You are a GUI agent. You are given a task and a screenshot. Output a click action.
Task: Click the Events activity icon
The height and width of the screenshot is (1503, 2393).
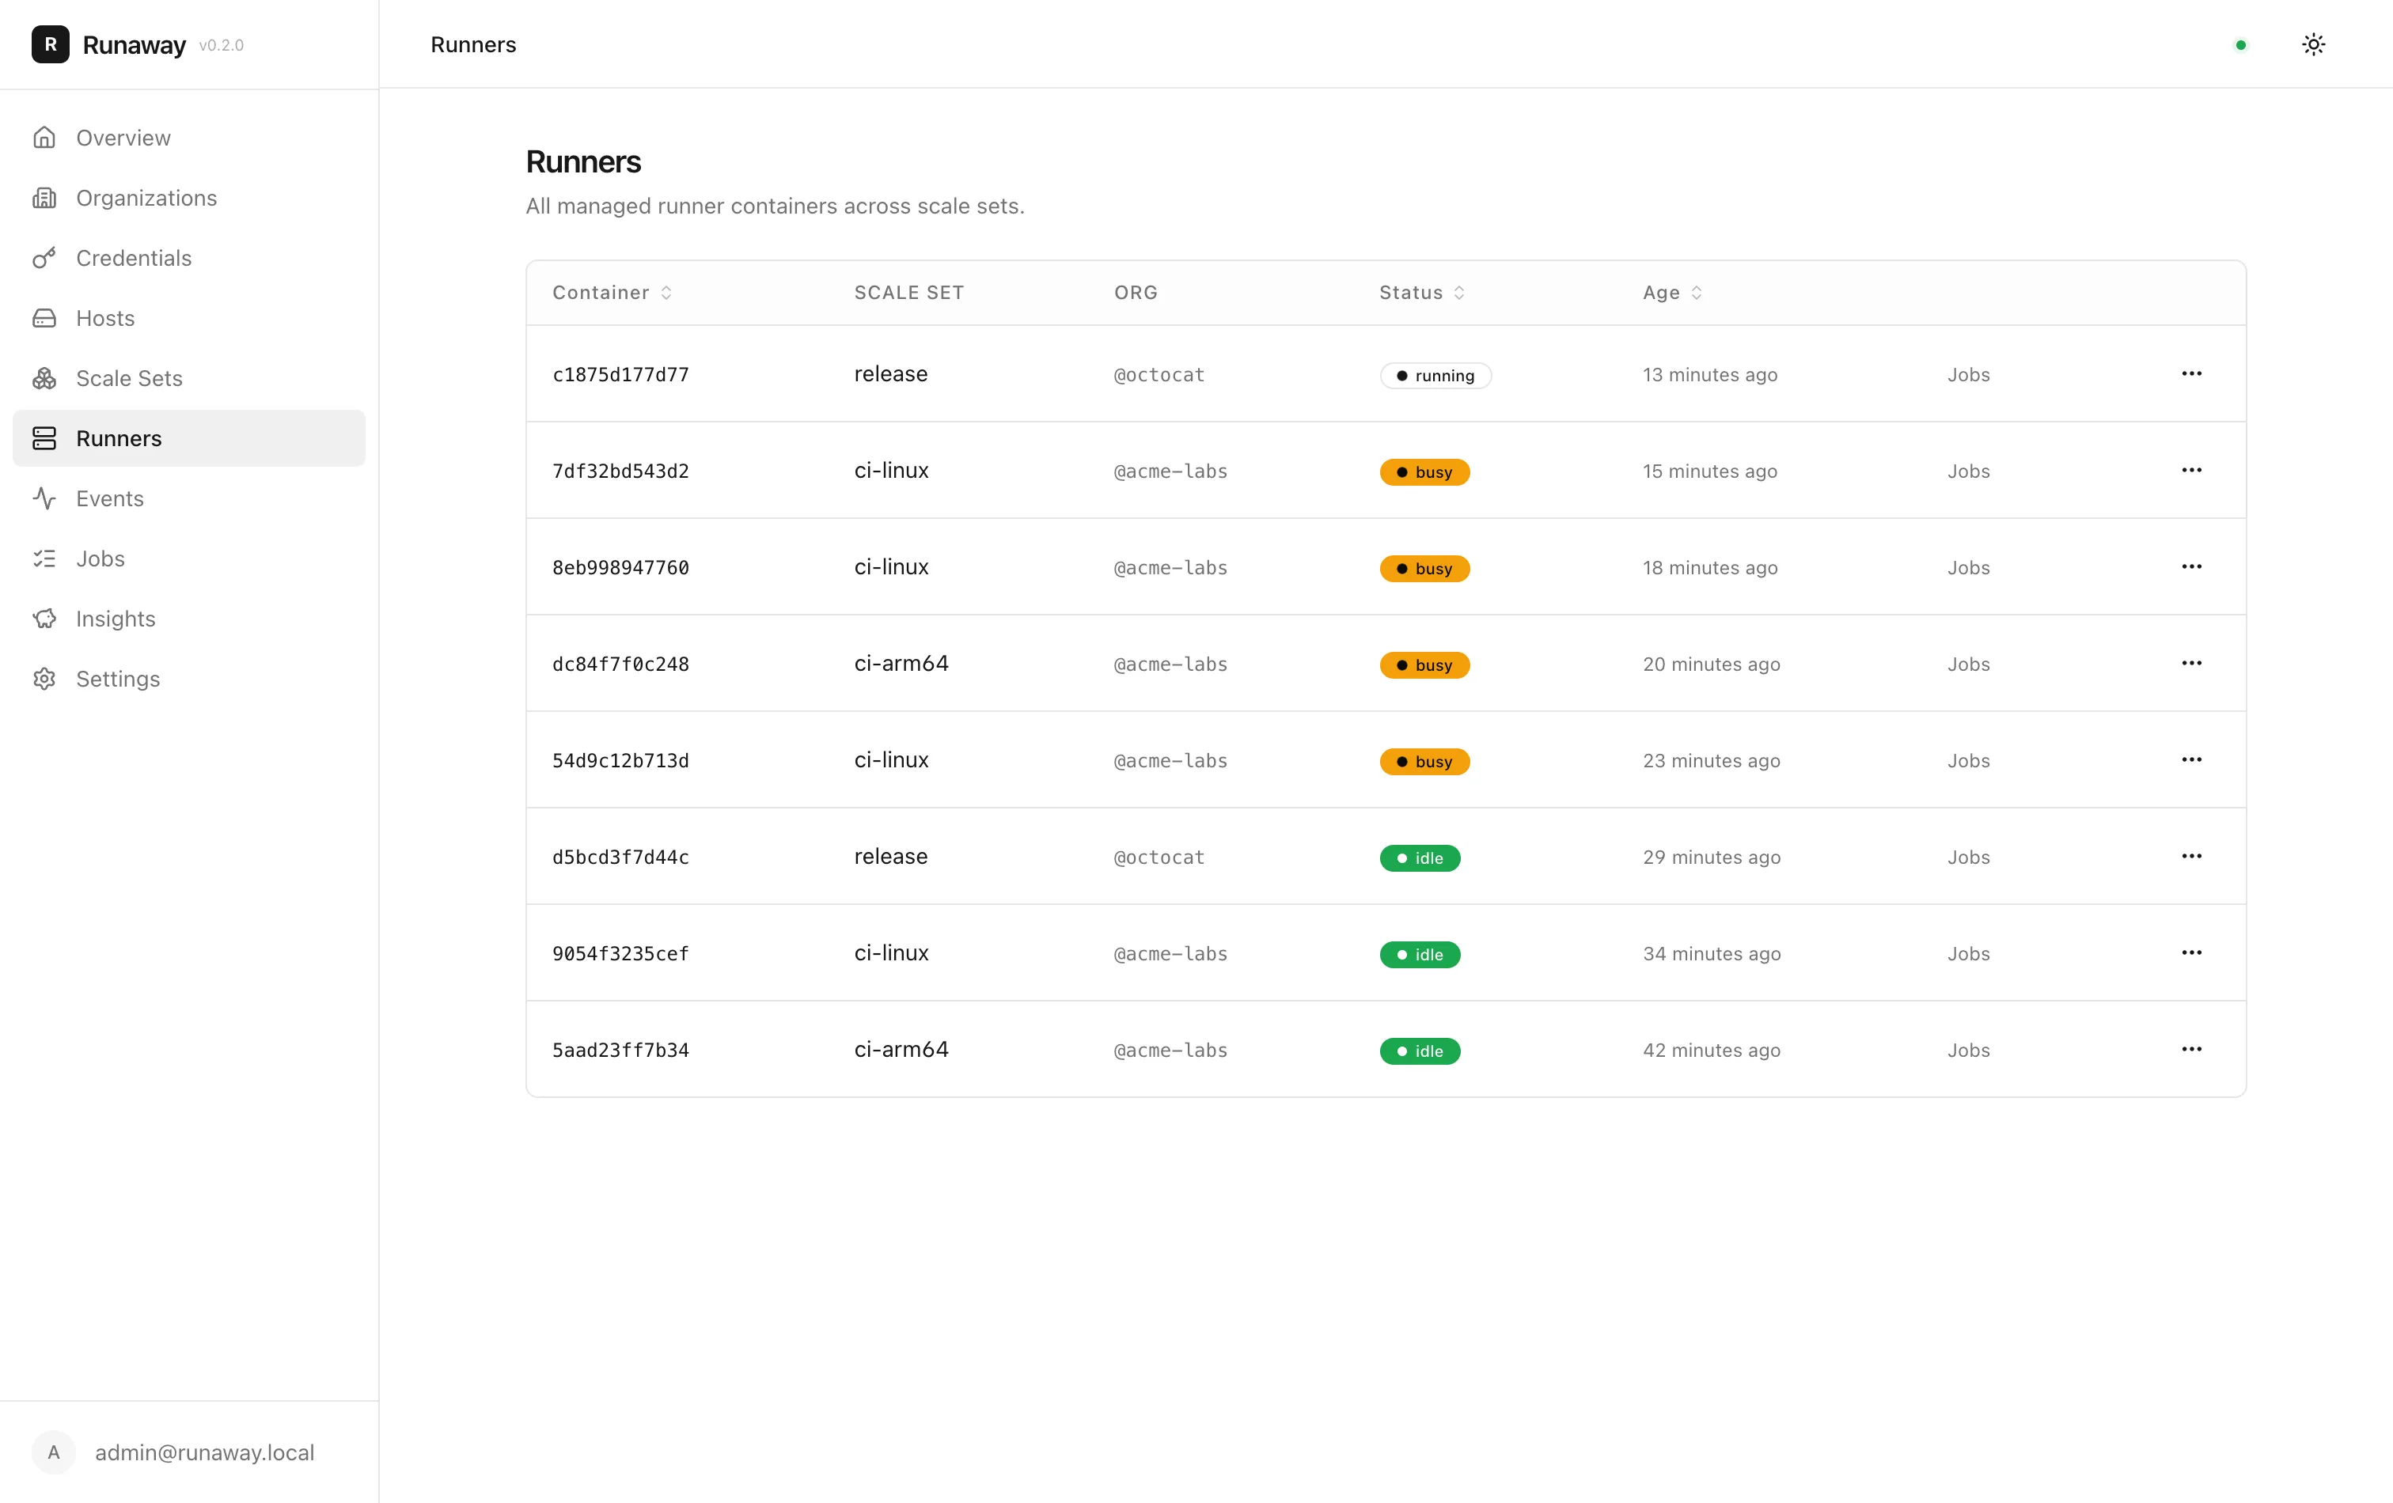[x=45, y=498]
